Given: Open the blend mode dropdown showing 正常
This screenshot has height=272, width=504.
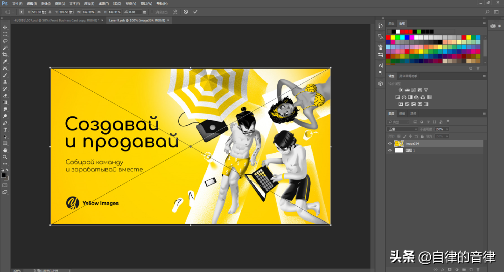Looking at the screenshot, I should coord(403,129).
